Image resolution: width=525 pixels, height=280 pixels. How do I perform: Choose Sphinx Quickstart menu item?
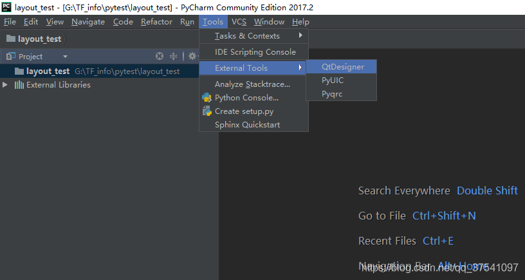point(253,125)
